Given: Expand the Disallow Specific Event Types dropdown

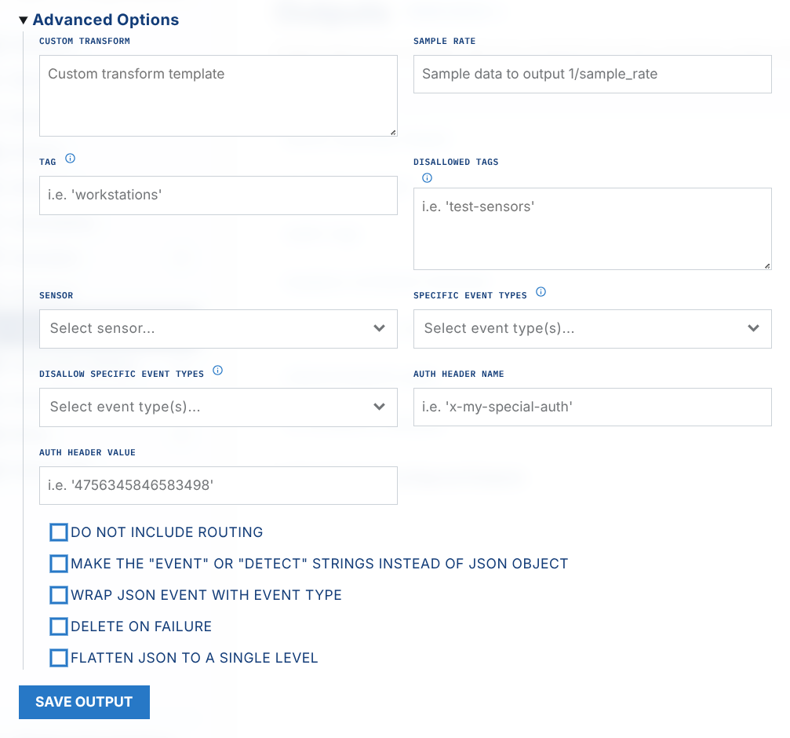Looking at the screenshot, I should pos(218,407).
